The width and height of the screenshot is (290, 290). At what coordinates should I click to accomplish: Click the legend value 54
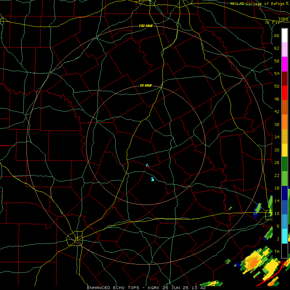pyautogui.click(x=277, y=74)
